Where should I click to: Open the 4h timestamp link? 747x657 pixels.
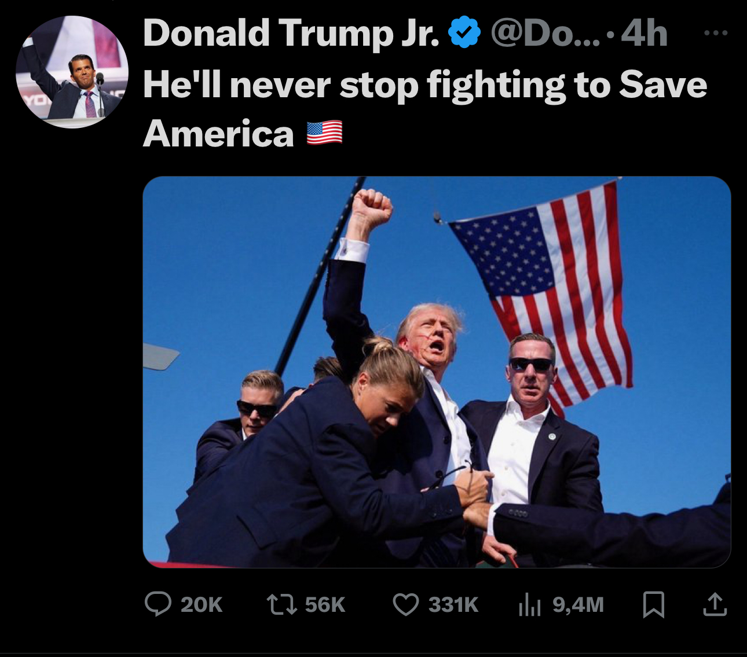[644, 33]
